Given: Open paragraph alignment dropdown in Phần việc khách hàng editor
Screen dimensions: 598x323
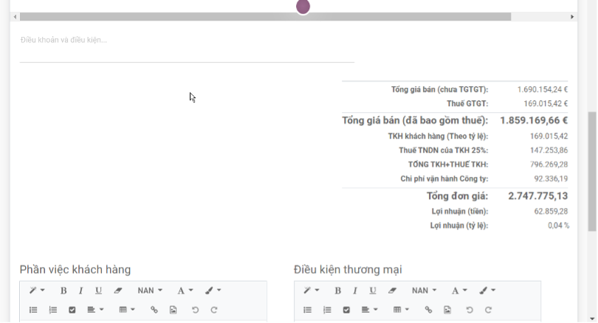Looking at the screenshot, I should pyautogui.click(x=95, y=310).
